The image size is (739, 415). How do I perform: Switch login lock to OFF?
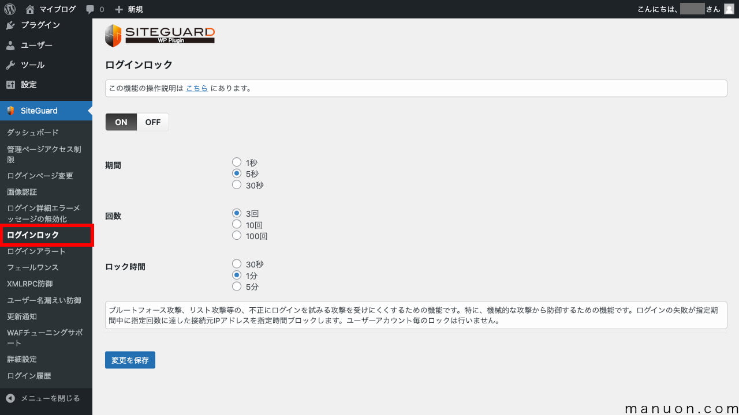pyautogui.click(x=153, y=122)
